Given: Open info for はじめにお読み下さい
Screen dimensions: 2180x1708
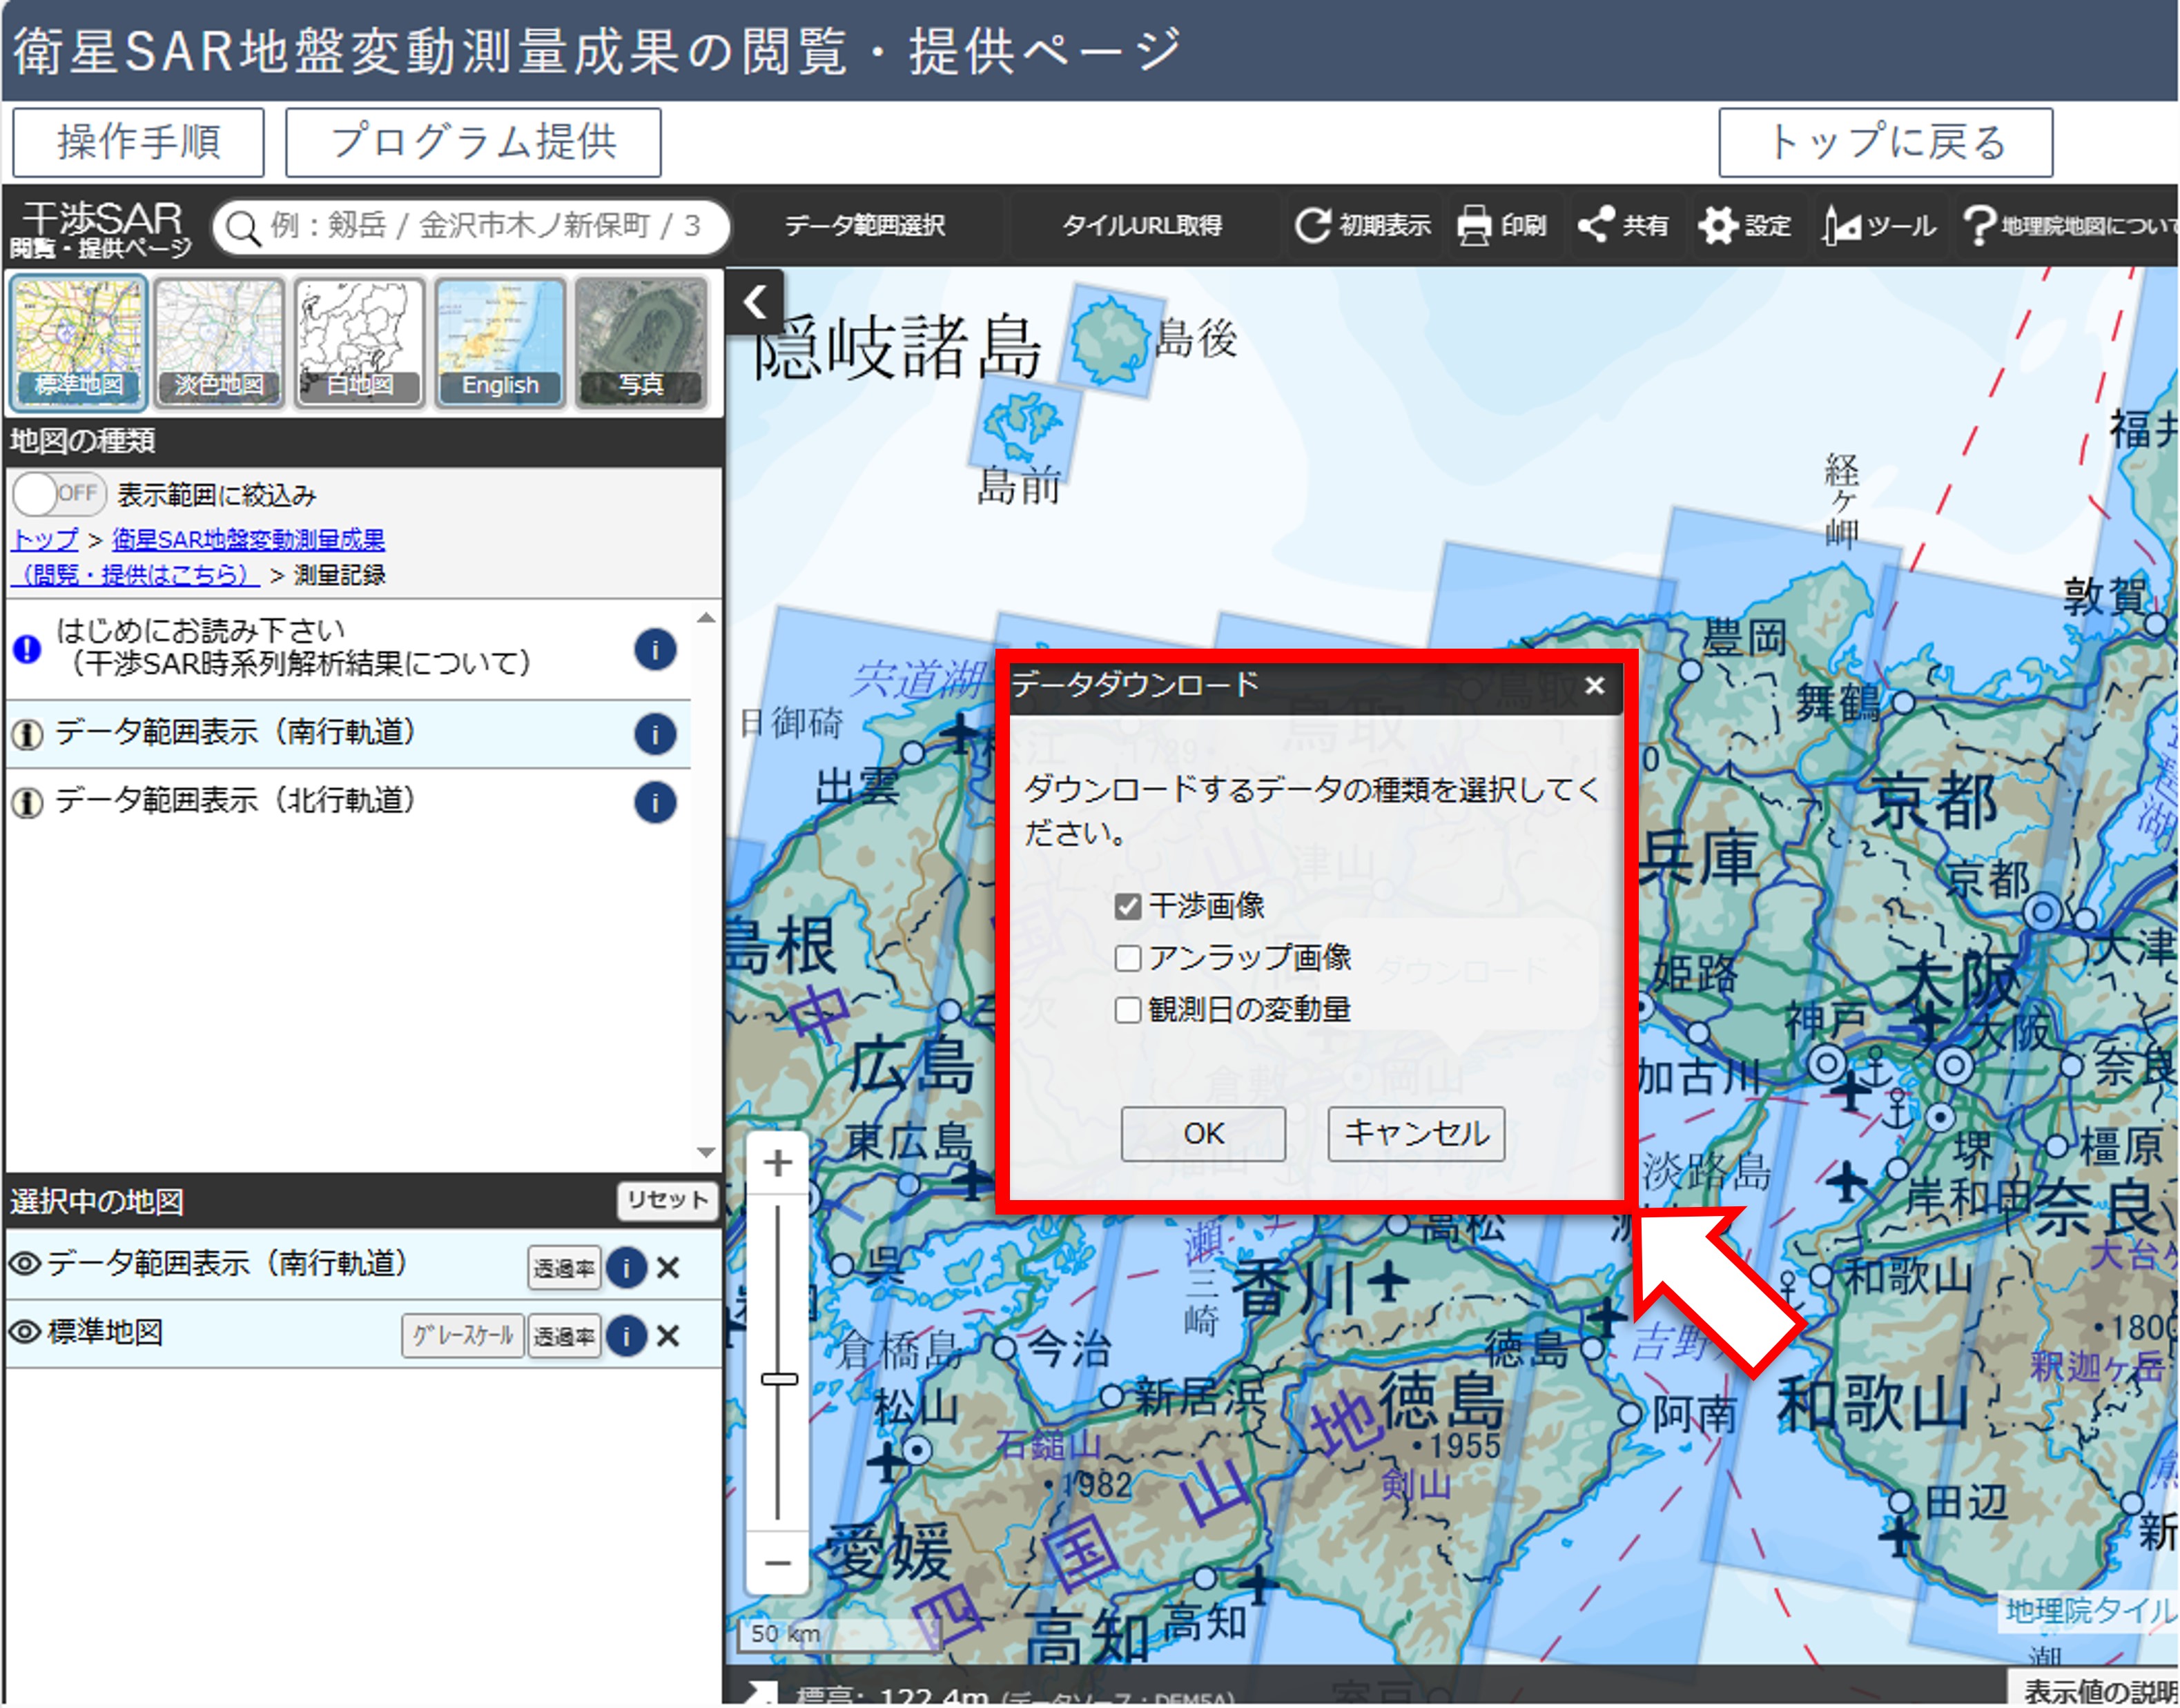Looking at the screenshot, I should coord(655,650).
